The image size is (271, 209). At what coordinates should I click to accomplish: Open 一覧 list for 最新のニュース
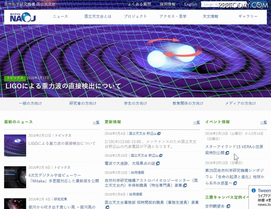96,122
